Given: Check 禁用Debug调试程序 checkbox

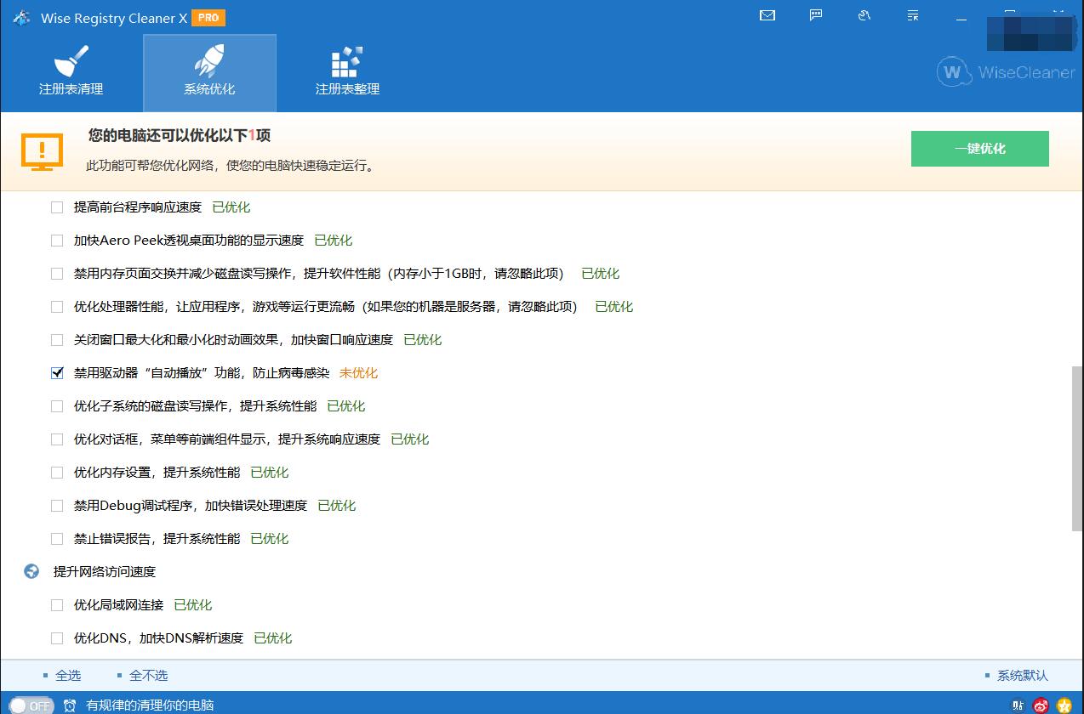Looking at the screenshot, I should [57, 505].
